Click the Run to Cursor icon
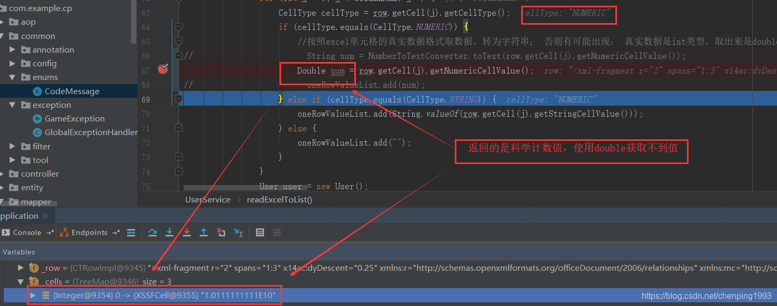The width and height of the screenshot is (777, 306). pos(238,232)
